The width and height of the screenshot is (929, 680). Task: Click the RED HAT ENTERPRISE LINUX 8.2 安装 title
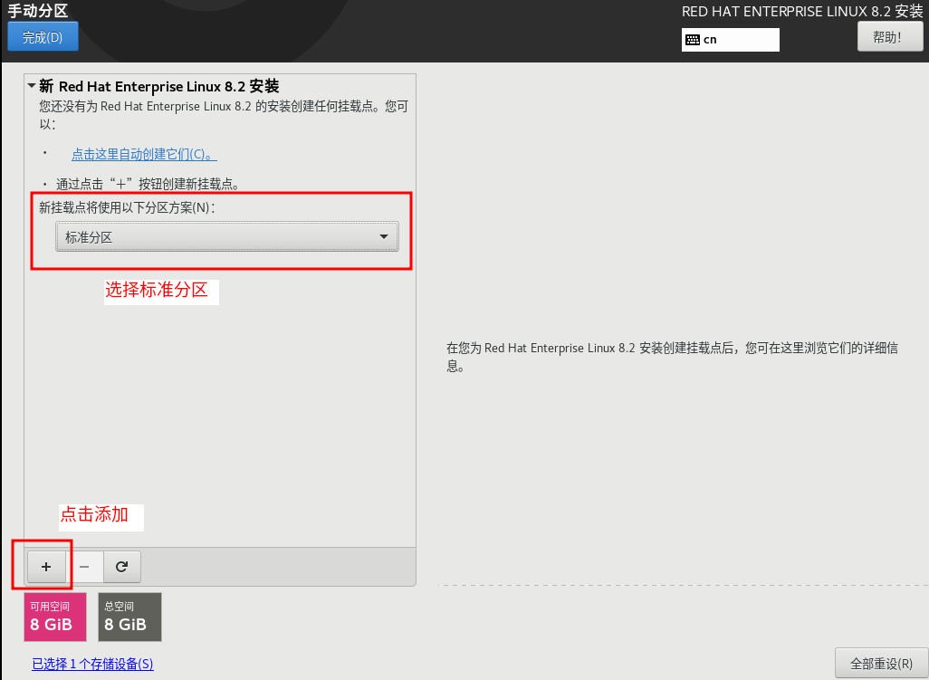pyautogui.click(x=802, y=11)
